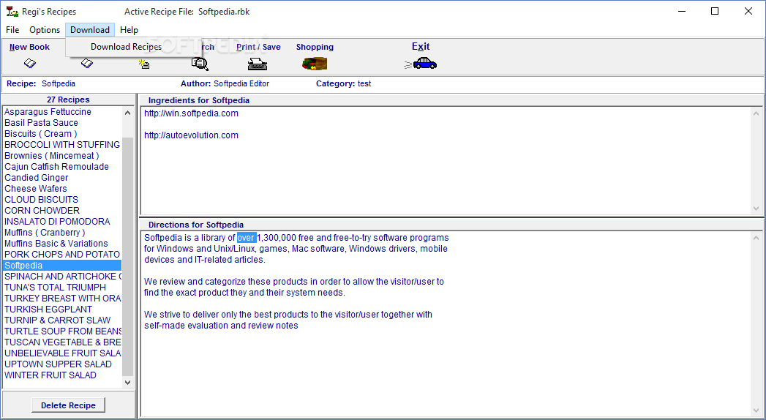Select Biscuits ( Cream ) recipe
Image resolution: width=766 pixels, height=420 pixels.
[62, 134]
